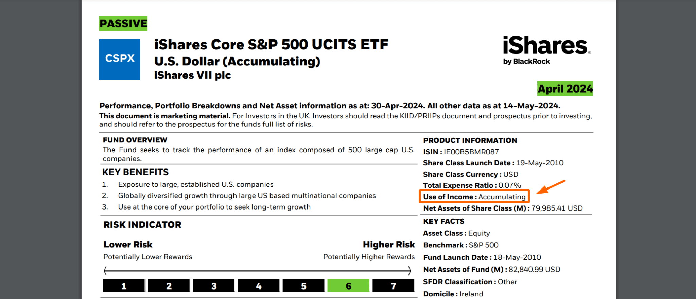Click the Net Assets of Fund value

click(x=534, y=270)
